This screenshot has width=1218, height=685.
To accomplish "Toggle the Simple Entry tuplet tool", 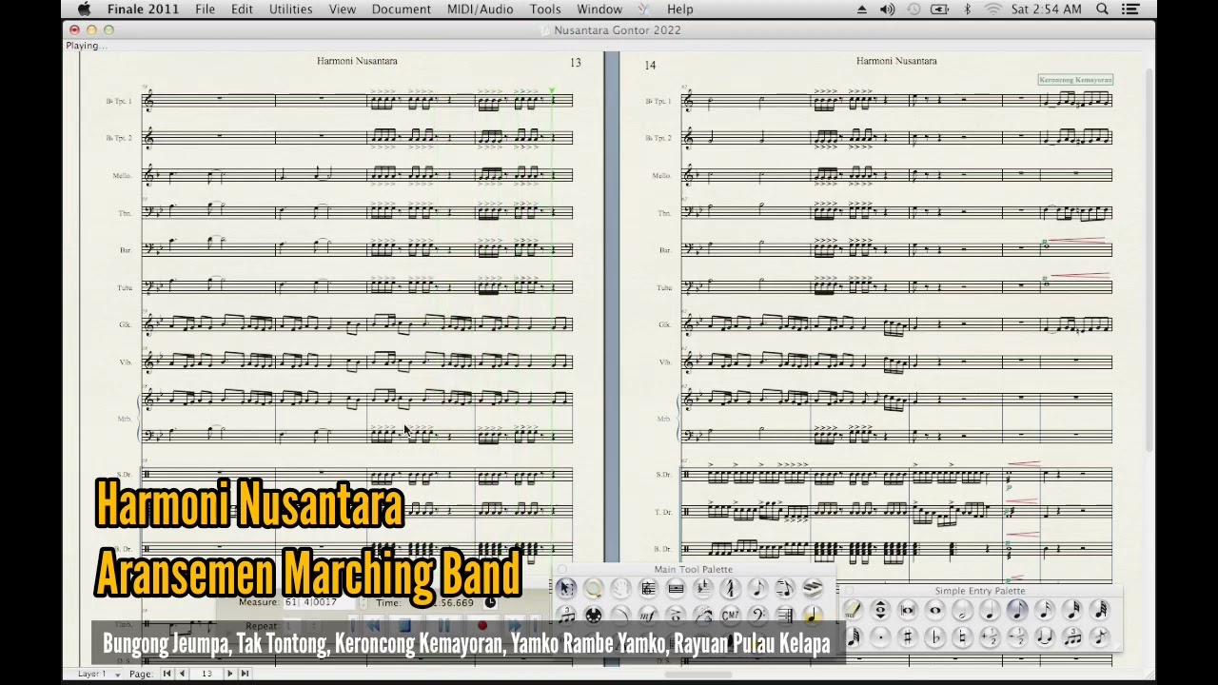I will coord(1072,637).
